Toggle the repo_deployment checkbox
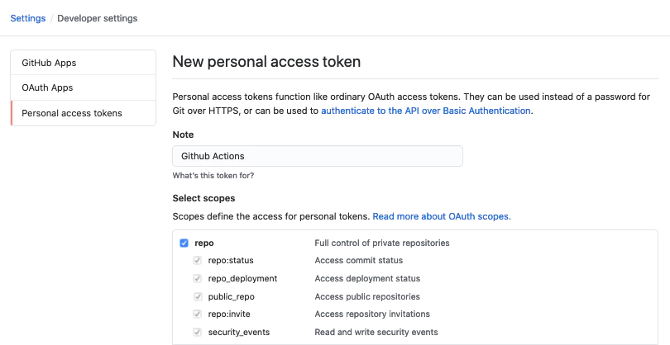Image resolution: width=670 pixels, height=345 pixels. [x=198, y=278]
